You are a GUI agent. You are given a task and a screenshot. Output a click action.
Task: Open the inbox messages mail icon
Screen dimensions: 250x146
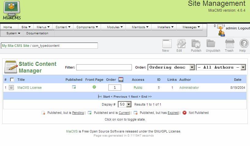[x=220, y=27]
